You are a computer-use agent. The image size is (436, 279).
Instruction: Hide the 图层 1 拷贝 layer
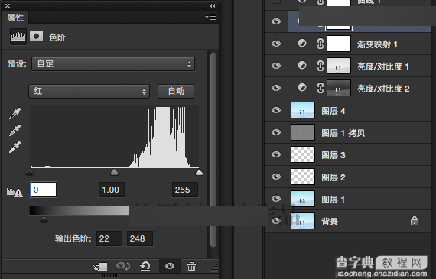pyautogui.click(x=276, y=132)
